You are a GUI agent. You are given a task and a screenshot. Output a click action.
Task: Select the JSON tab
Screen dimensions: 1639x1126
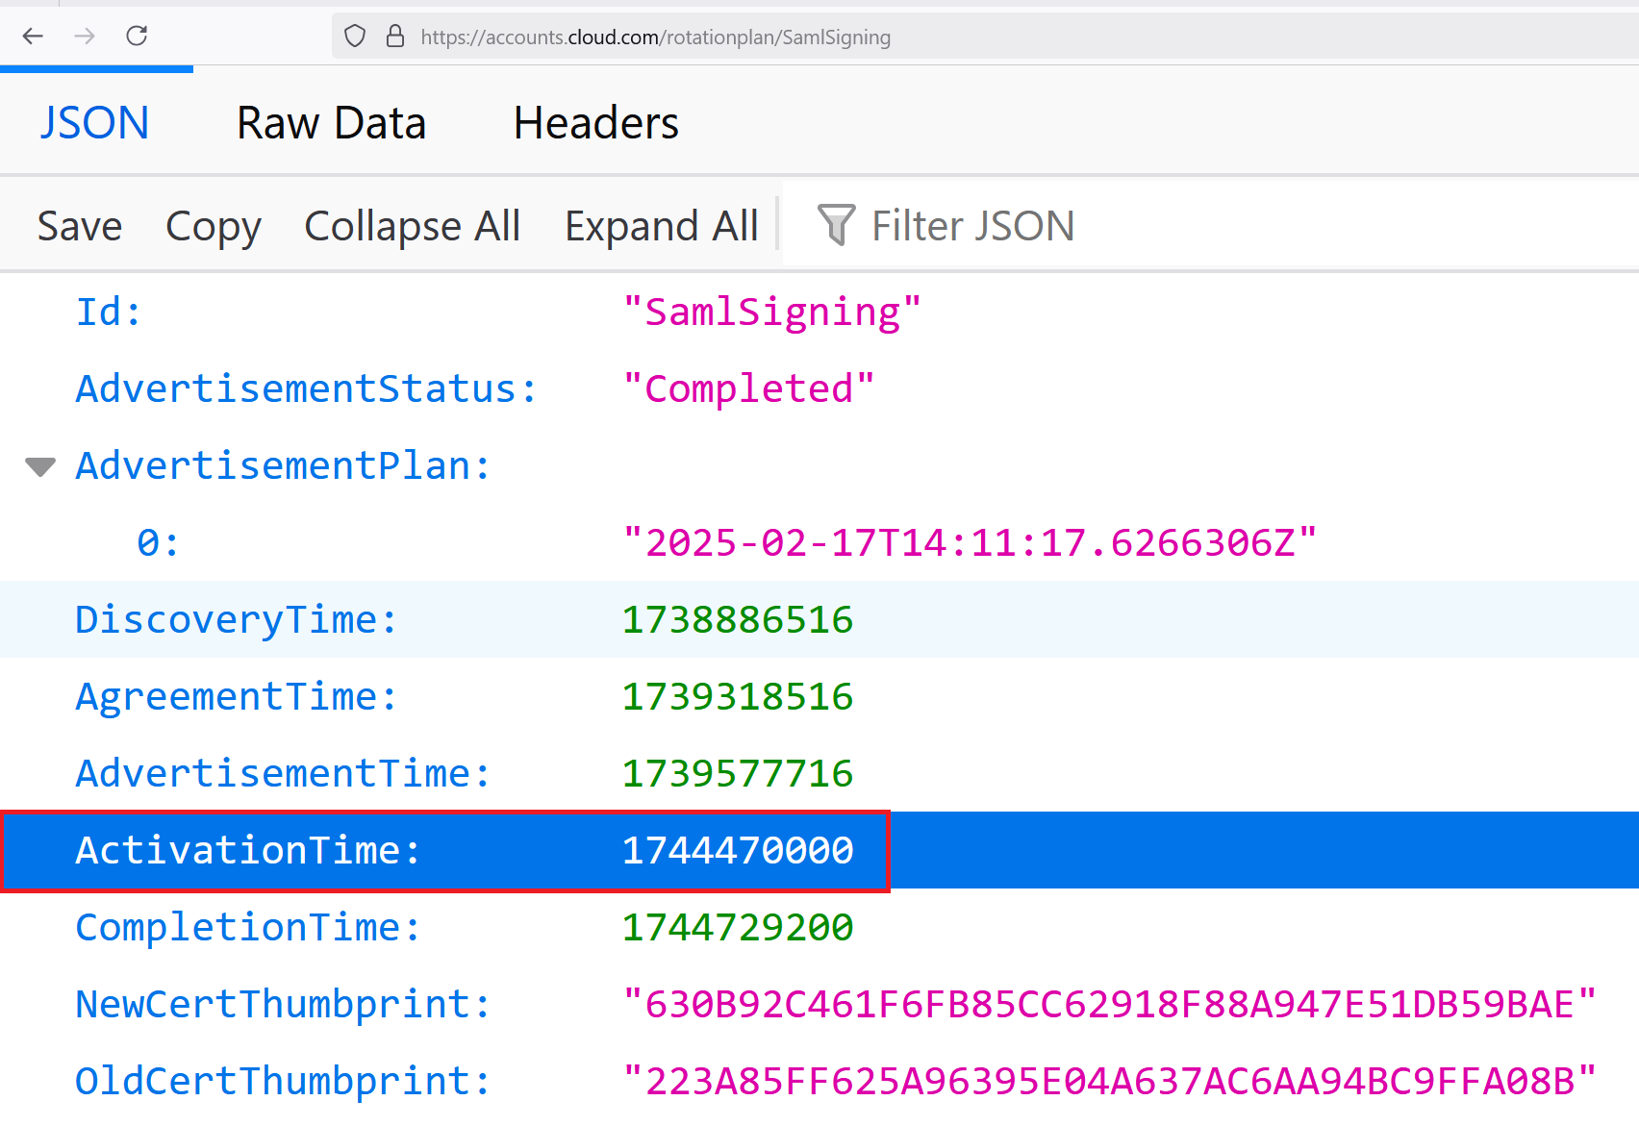94,123
